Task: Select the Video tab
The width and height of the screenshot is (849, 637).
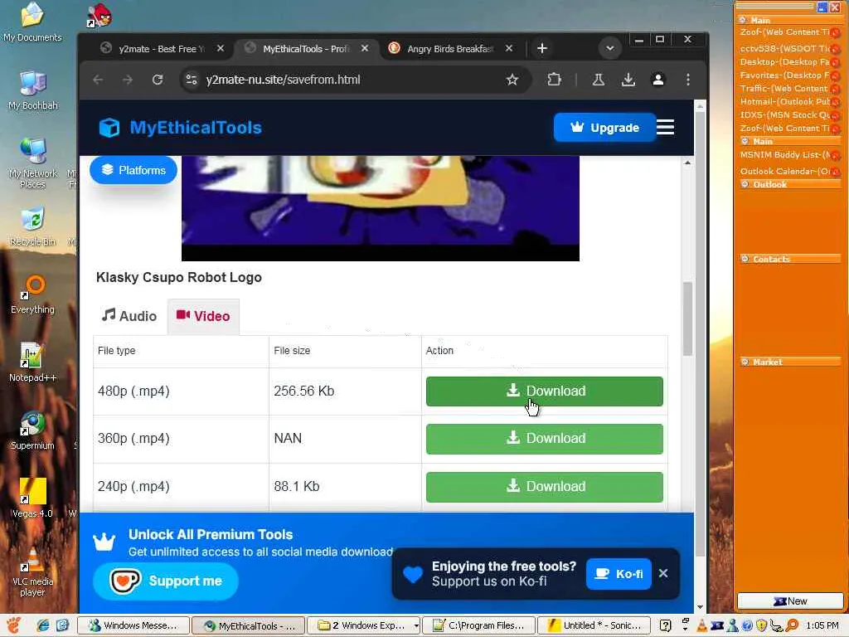Action: tap(204, 316)
